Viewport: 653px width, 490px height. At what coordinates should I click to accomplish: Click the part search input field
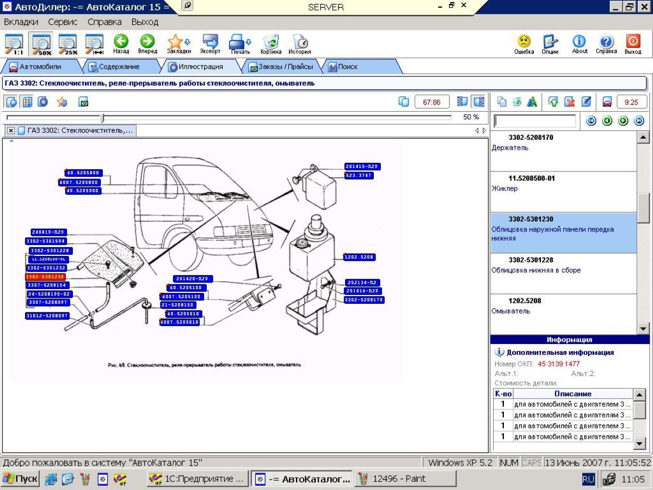[x=534, y=121]
